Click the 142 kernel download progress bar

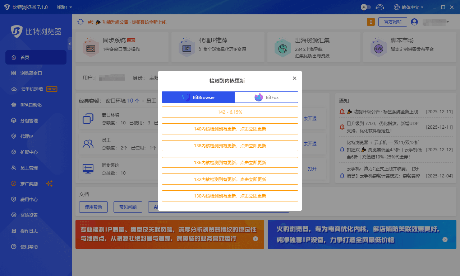230,112
